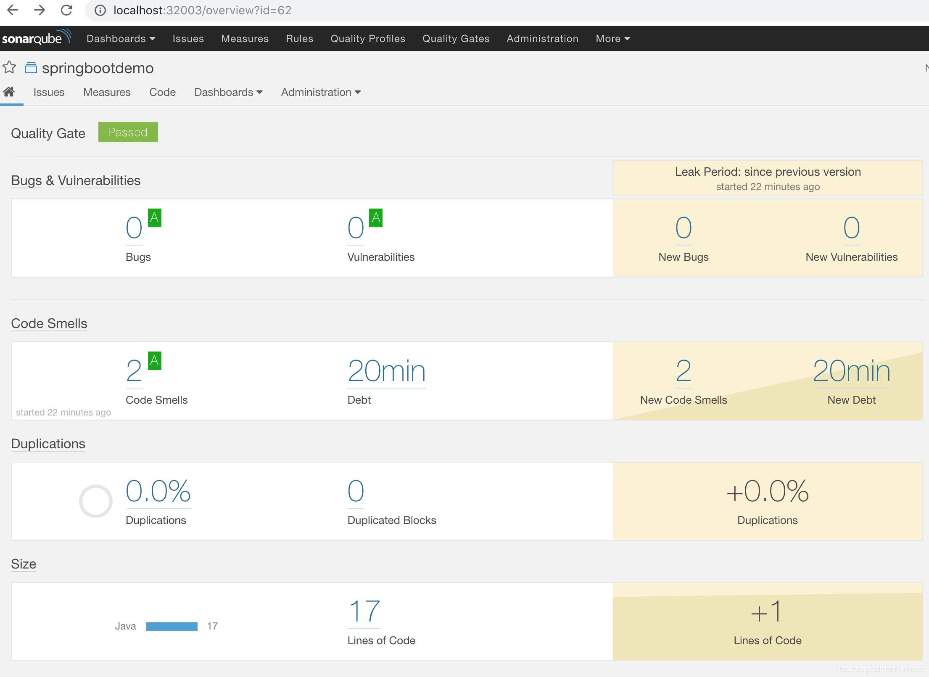Open the Vulnerabilities heading link
The image size is (929, 677).
[x=99, y=180]
